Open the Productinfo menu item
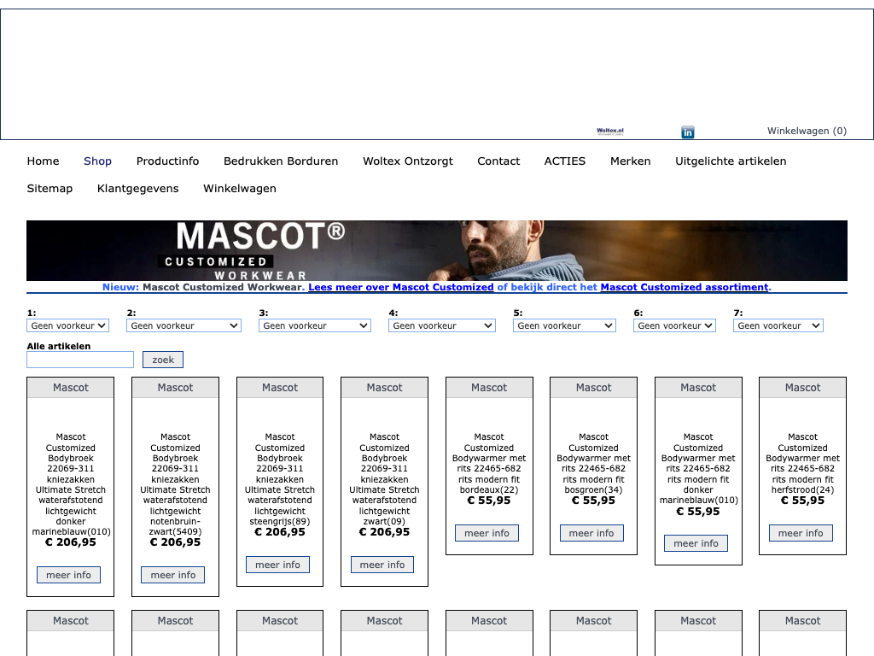Viewport: 874px width, 656px height. point(167,161)
